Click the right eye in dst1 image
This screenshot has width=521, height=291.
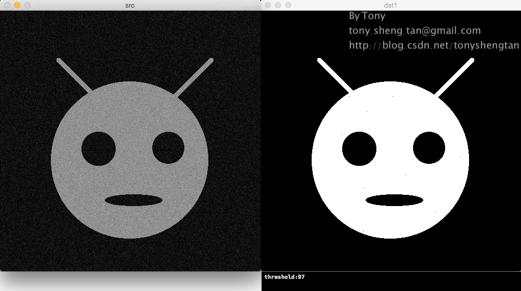[x=429, y=148]
